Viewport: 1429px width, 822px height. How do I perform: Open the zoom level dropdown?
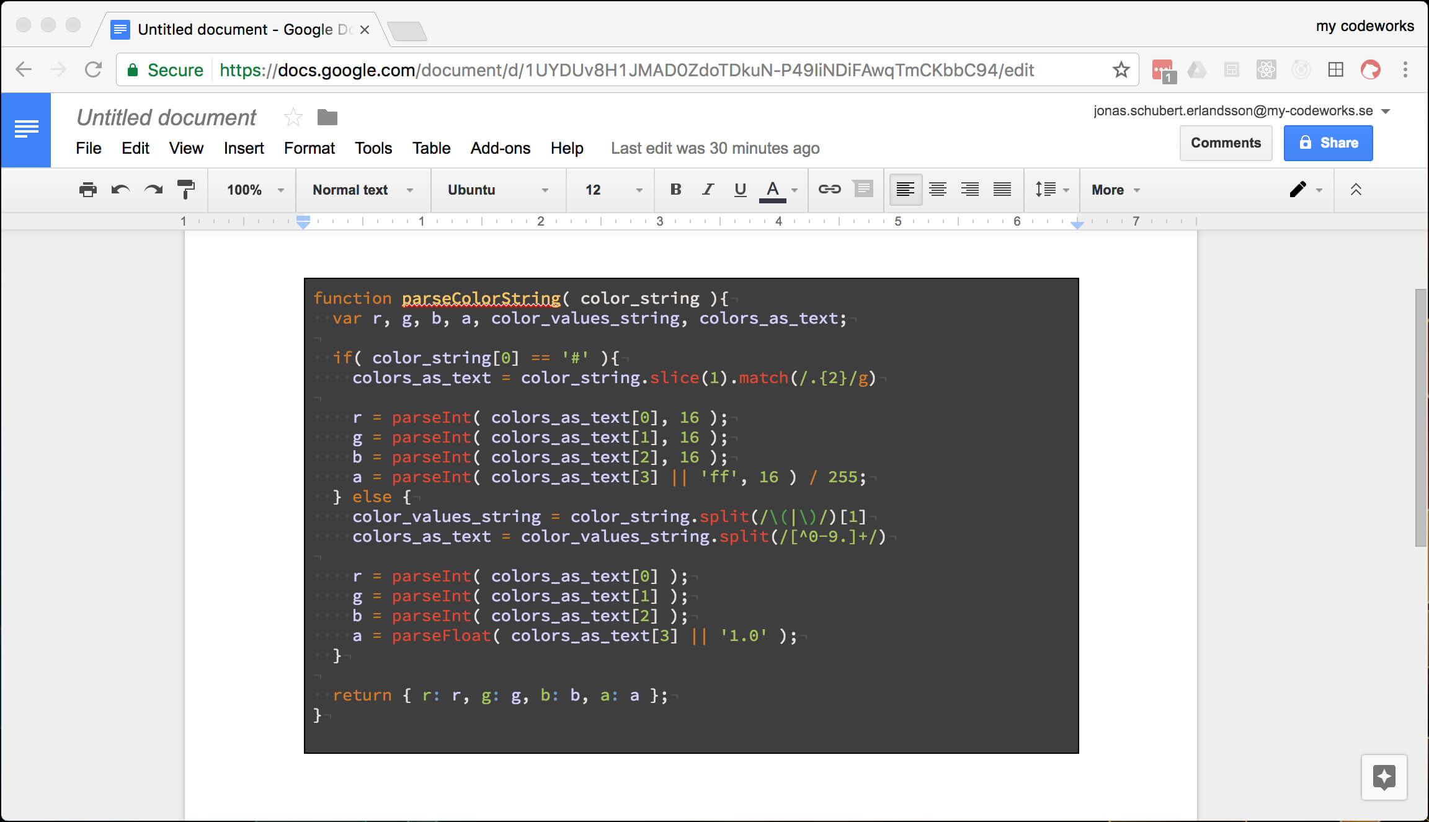point(255,190)
